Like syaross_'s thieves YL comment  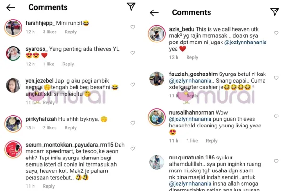click(x=132, y=53)
